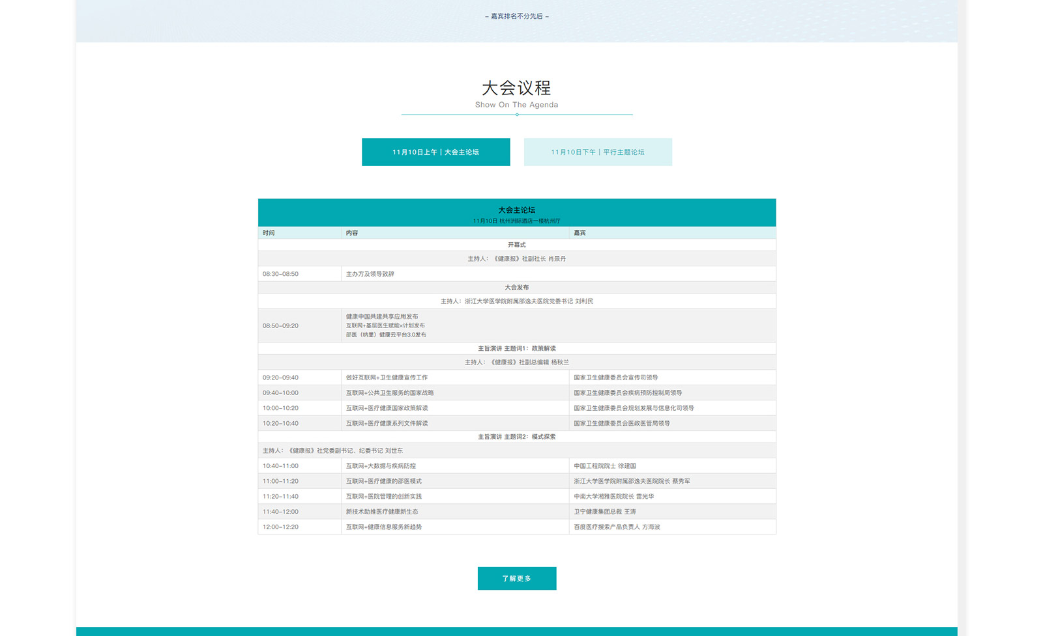1043x636 pixels.
Task: Switch to 11月10日下午 平行主题论坛 tab
Action: 598,152
